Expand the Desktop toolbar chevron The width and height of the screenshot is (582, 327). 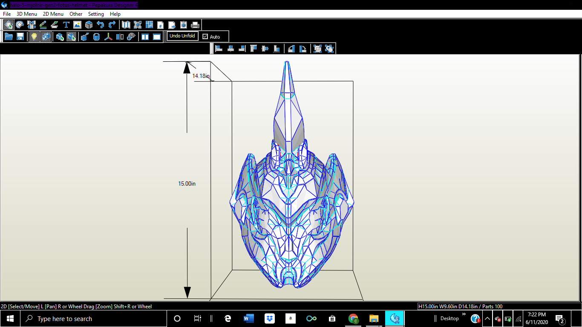(464, 314)
